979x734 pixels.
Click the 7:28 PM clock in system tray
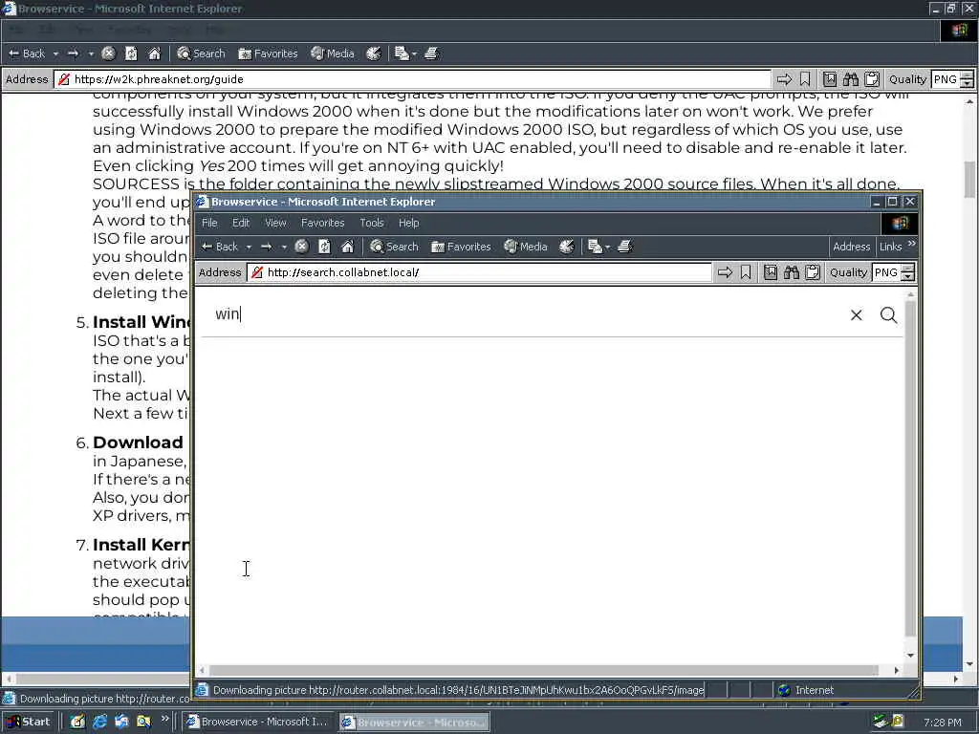(x=942, y=723)
